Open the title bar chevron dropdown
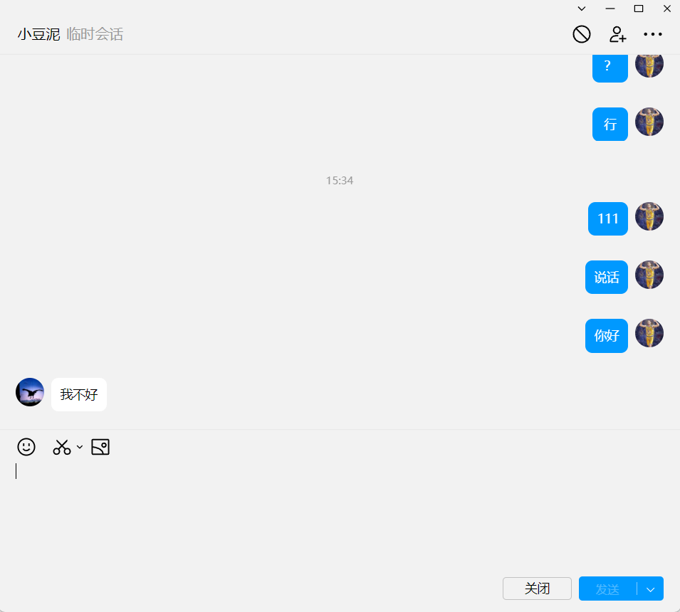 pyautogui.click(x=582, y=9)
